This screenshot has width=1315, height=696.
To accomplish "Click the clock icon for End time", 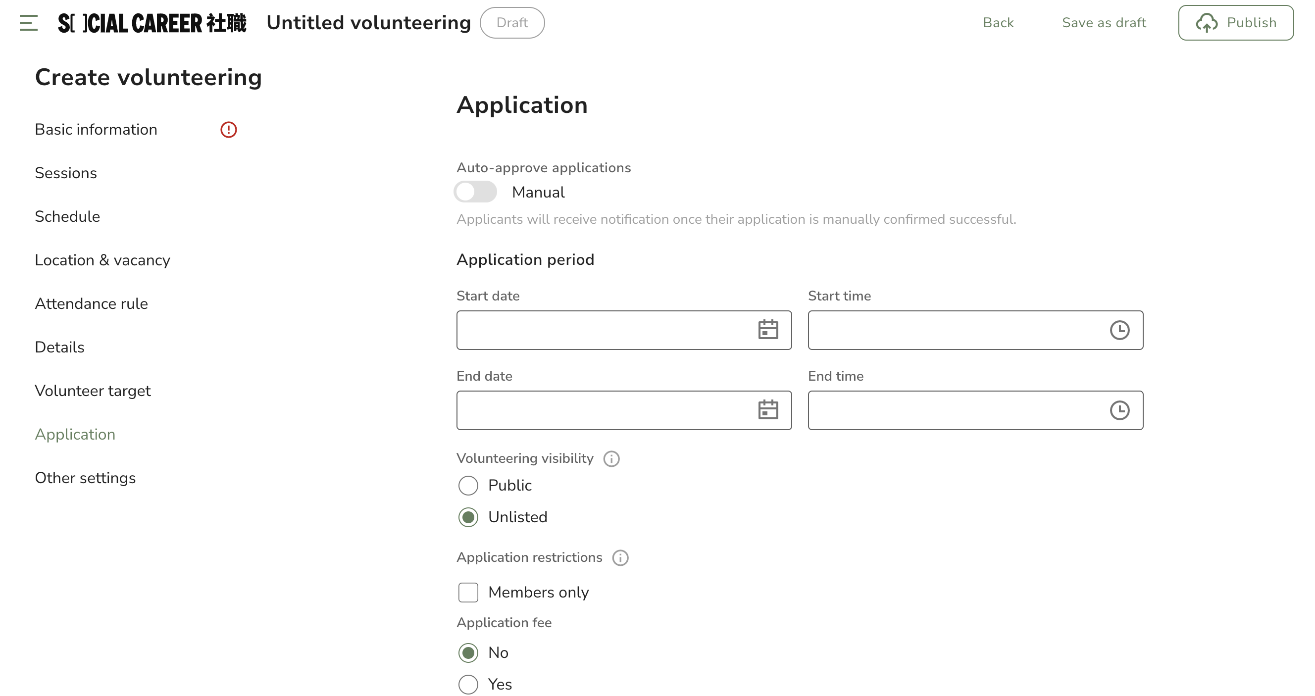I will tap(1119, 410).
